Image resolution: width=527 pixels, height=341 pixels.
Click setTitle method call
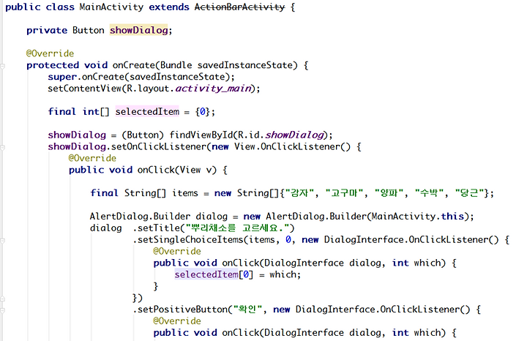click(159, 228)
